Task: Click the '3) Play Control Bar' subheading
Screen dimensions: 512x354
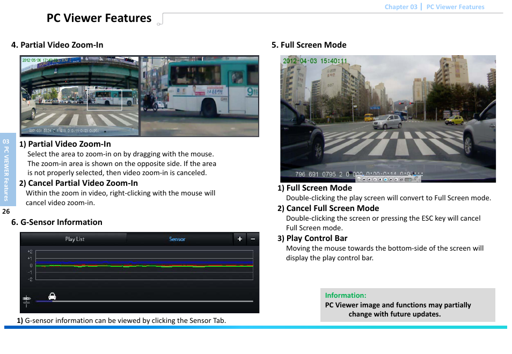Action: [312, 238]
